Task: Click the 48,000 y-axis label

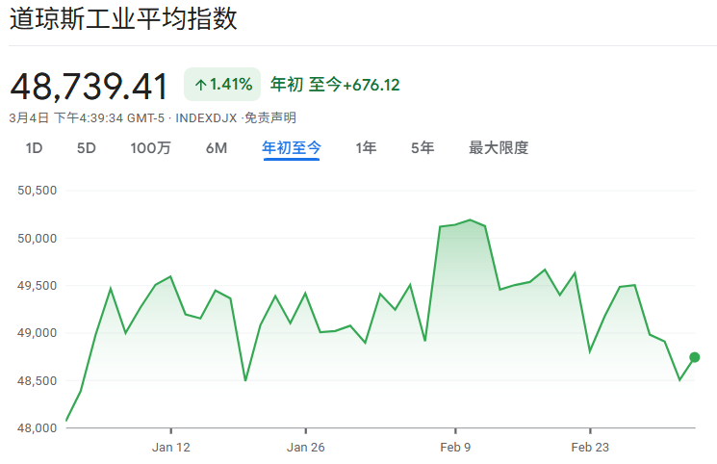Action: coord(37,428)
